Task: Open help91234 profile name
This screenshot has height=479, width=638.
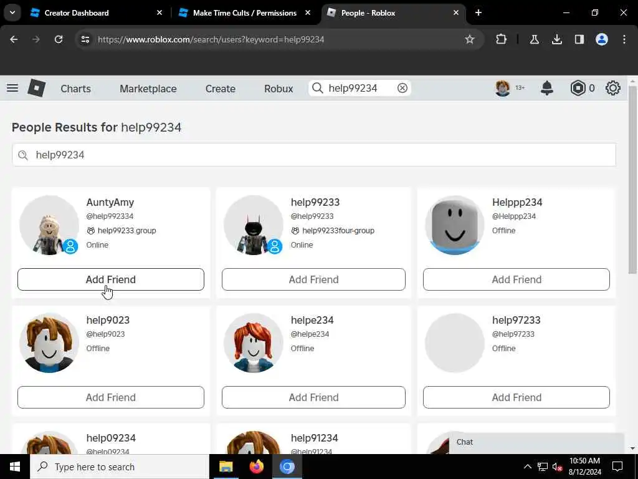Action: click(x=314, y=438)
